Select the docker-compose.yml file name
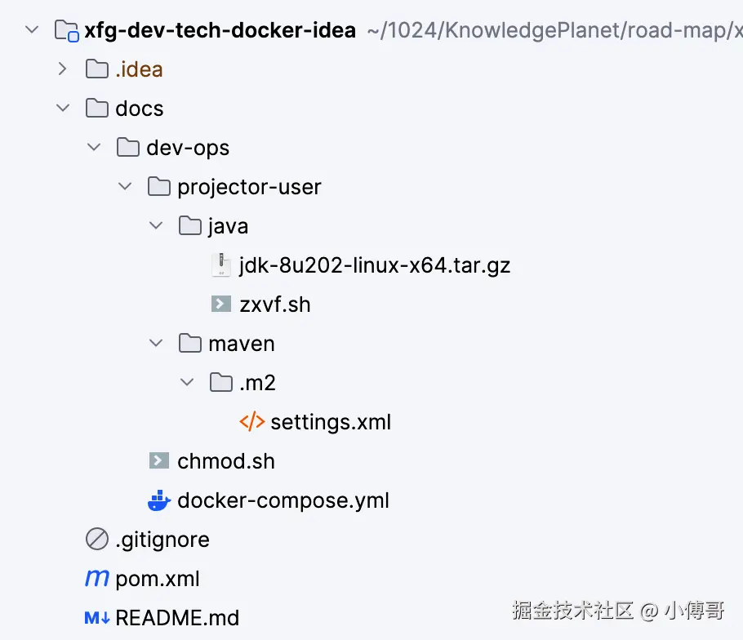Screen dimensions: 743x640 (283, 500)
